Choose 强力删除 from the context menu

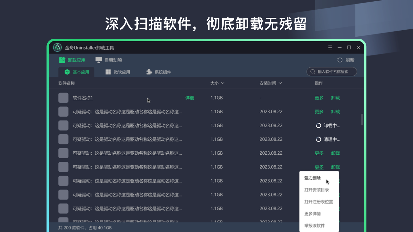tap(312, 178)
